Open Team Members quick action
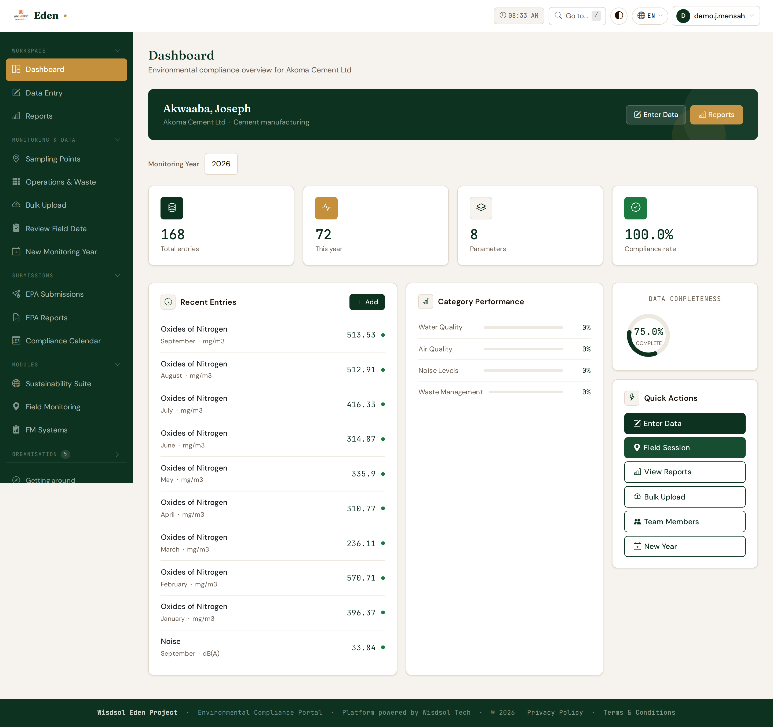The width and height of the screenshot is (773, 727). tap(684, 522)
